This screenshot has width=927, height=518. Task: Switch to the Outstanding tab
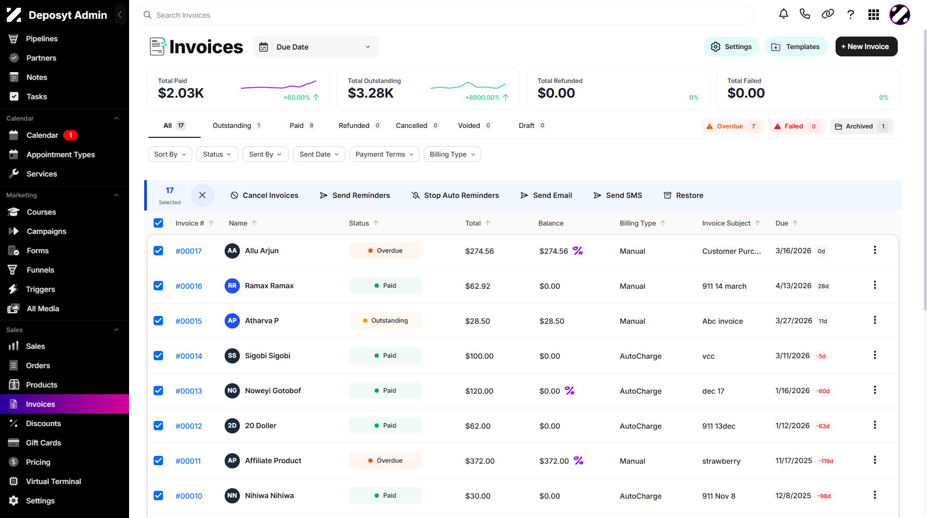tap(237, 126)
